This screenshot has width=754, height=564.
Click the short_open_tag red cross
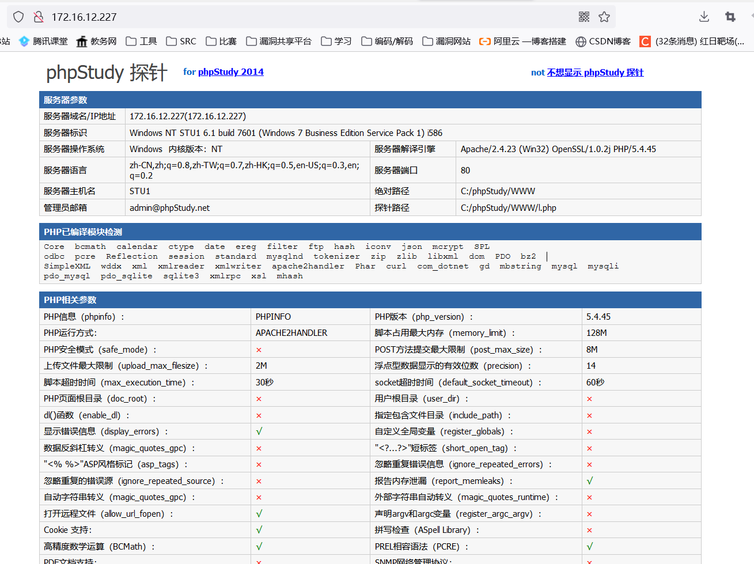[590, 448]
